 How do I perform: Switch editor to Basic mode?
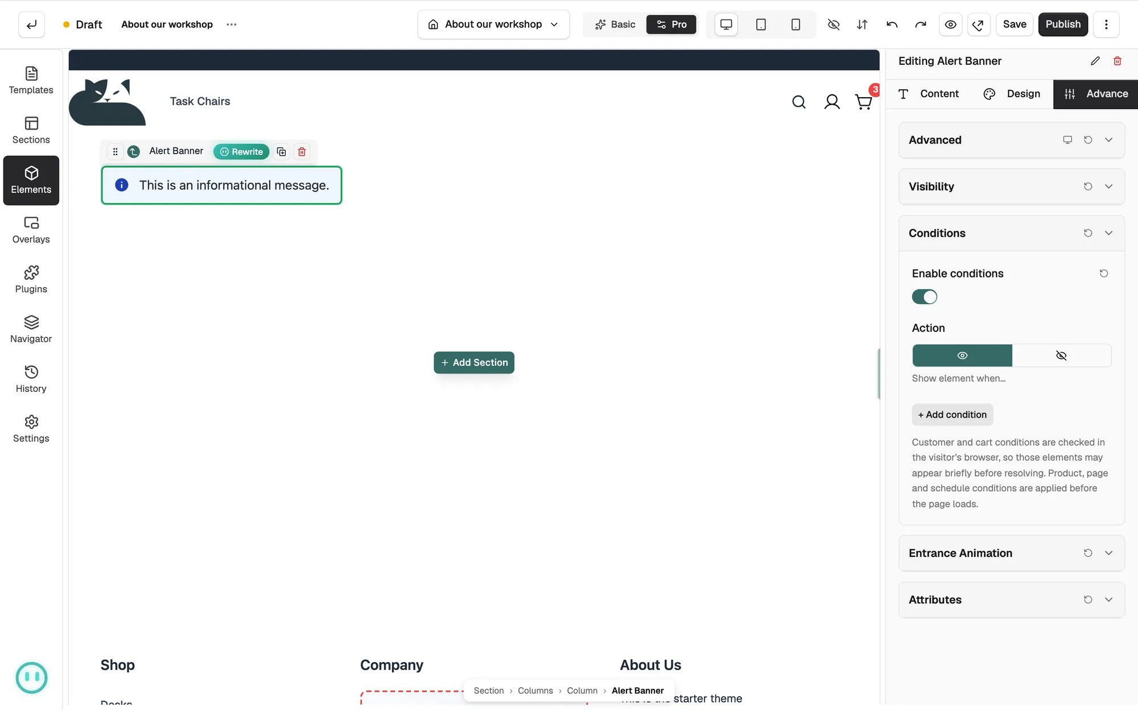tap(615, 24)
